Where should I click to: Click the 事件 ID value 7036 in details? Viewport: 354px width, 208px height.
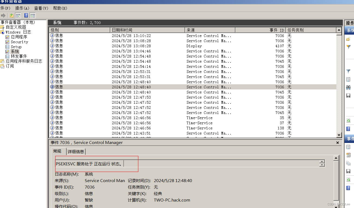[90, 187]
